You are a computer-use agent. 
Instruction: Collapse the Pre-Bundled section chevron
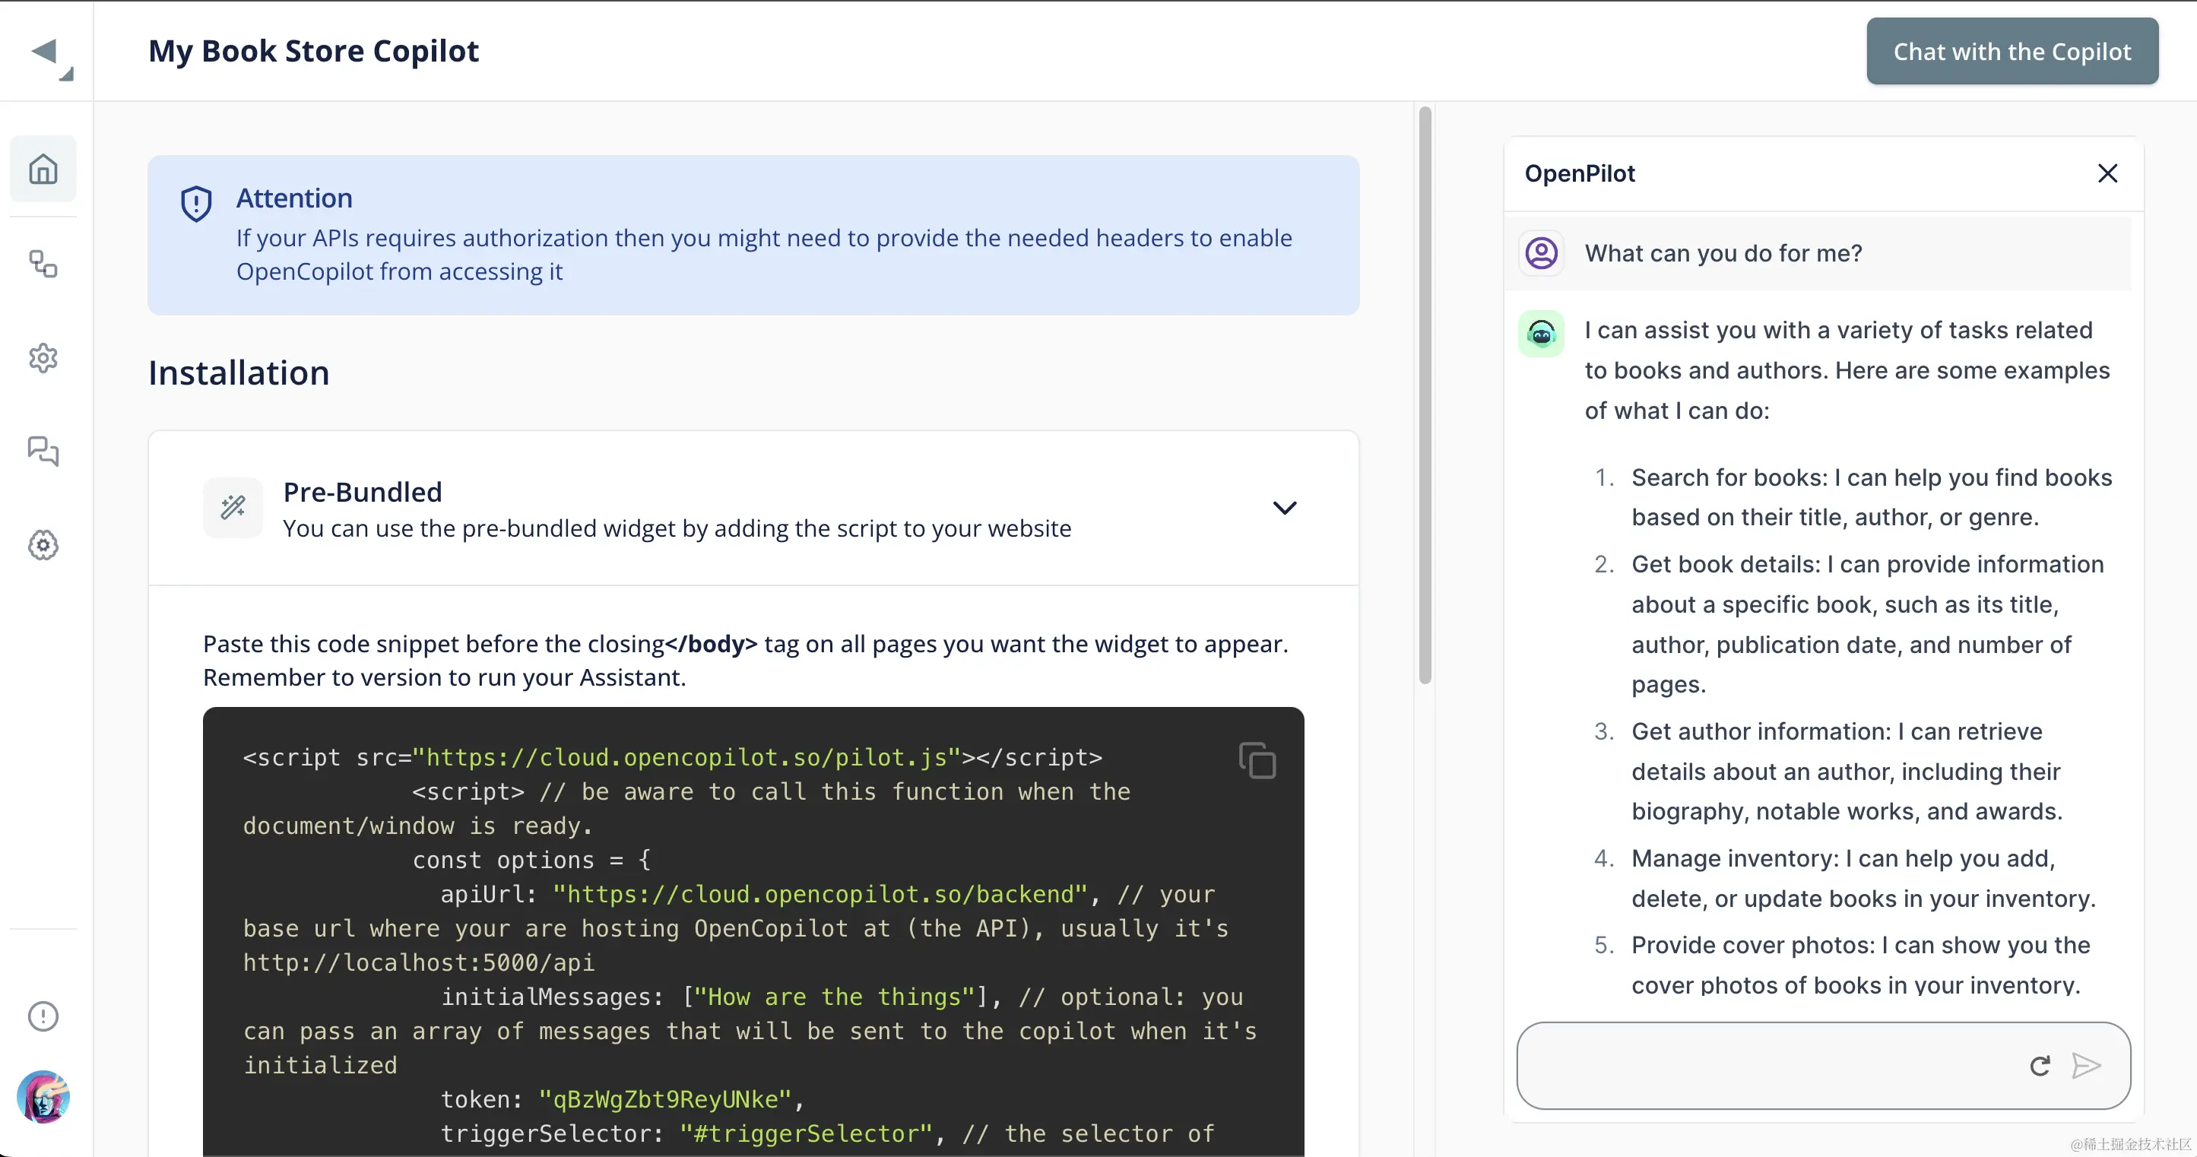(x=1285, y=508)
